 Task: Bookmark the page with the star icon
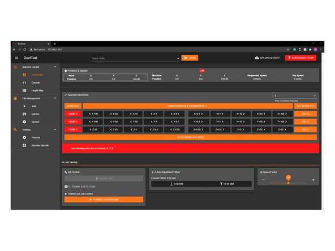pyautogui.click(x=288, y=50)
